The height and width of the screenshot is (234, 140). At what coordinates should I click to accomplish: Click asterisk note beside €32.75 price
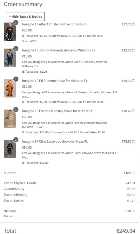pos(134,24)
